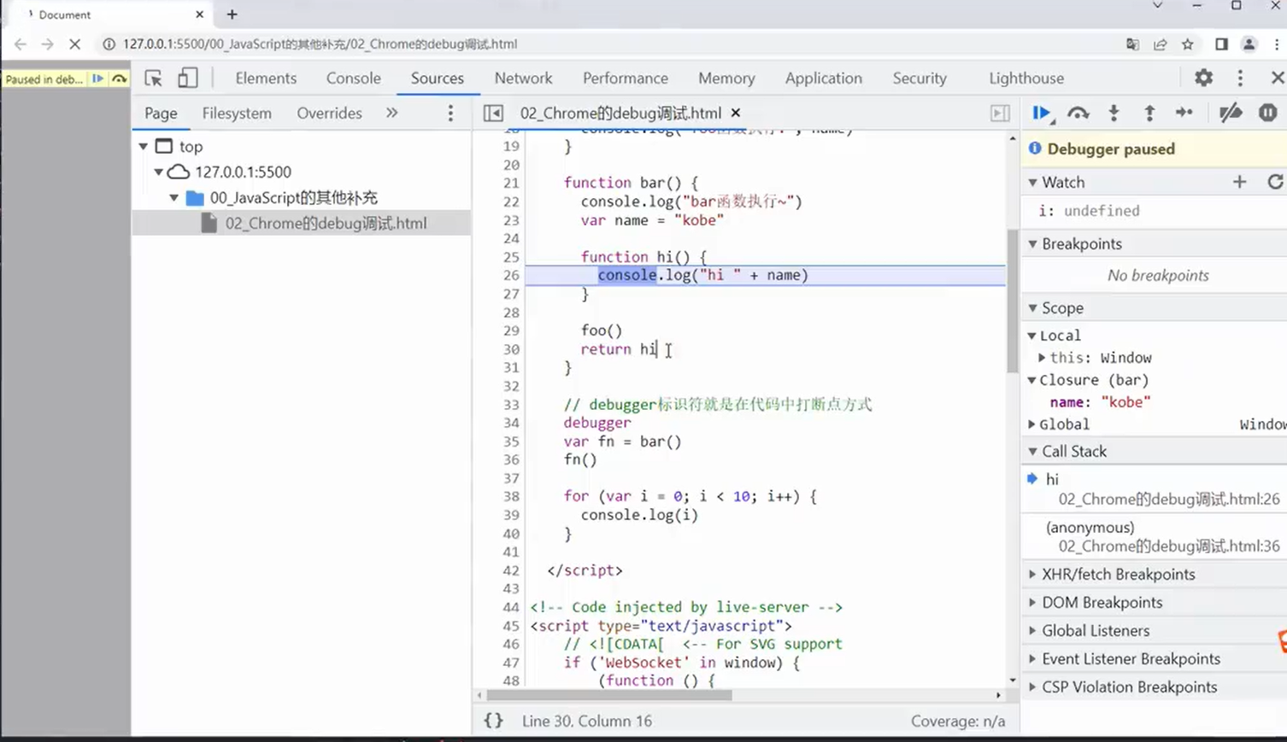Hide the navigator sidebar
This screenshot has height=742, width=1287.
point(493,113)
